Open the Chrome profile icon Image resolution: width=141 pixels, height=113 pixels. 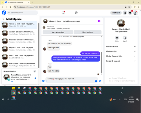click(135, 7)
